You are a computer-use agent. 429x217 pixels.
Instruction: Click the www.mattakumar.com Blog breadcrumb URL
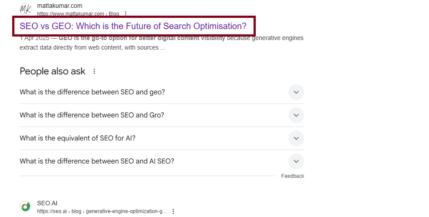pos(78,13)
